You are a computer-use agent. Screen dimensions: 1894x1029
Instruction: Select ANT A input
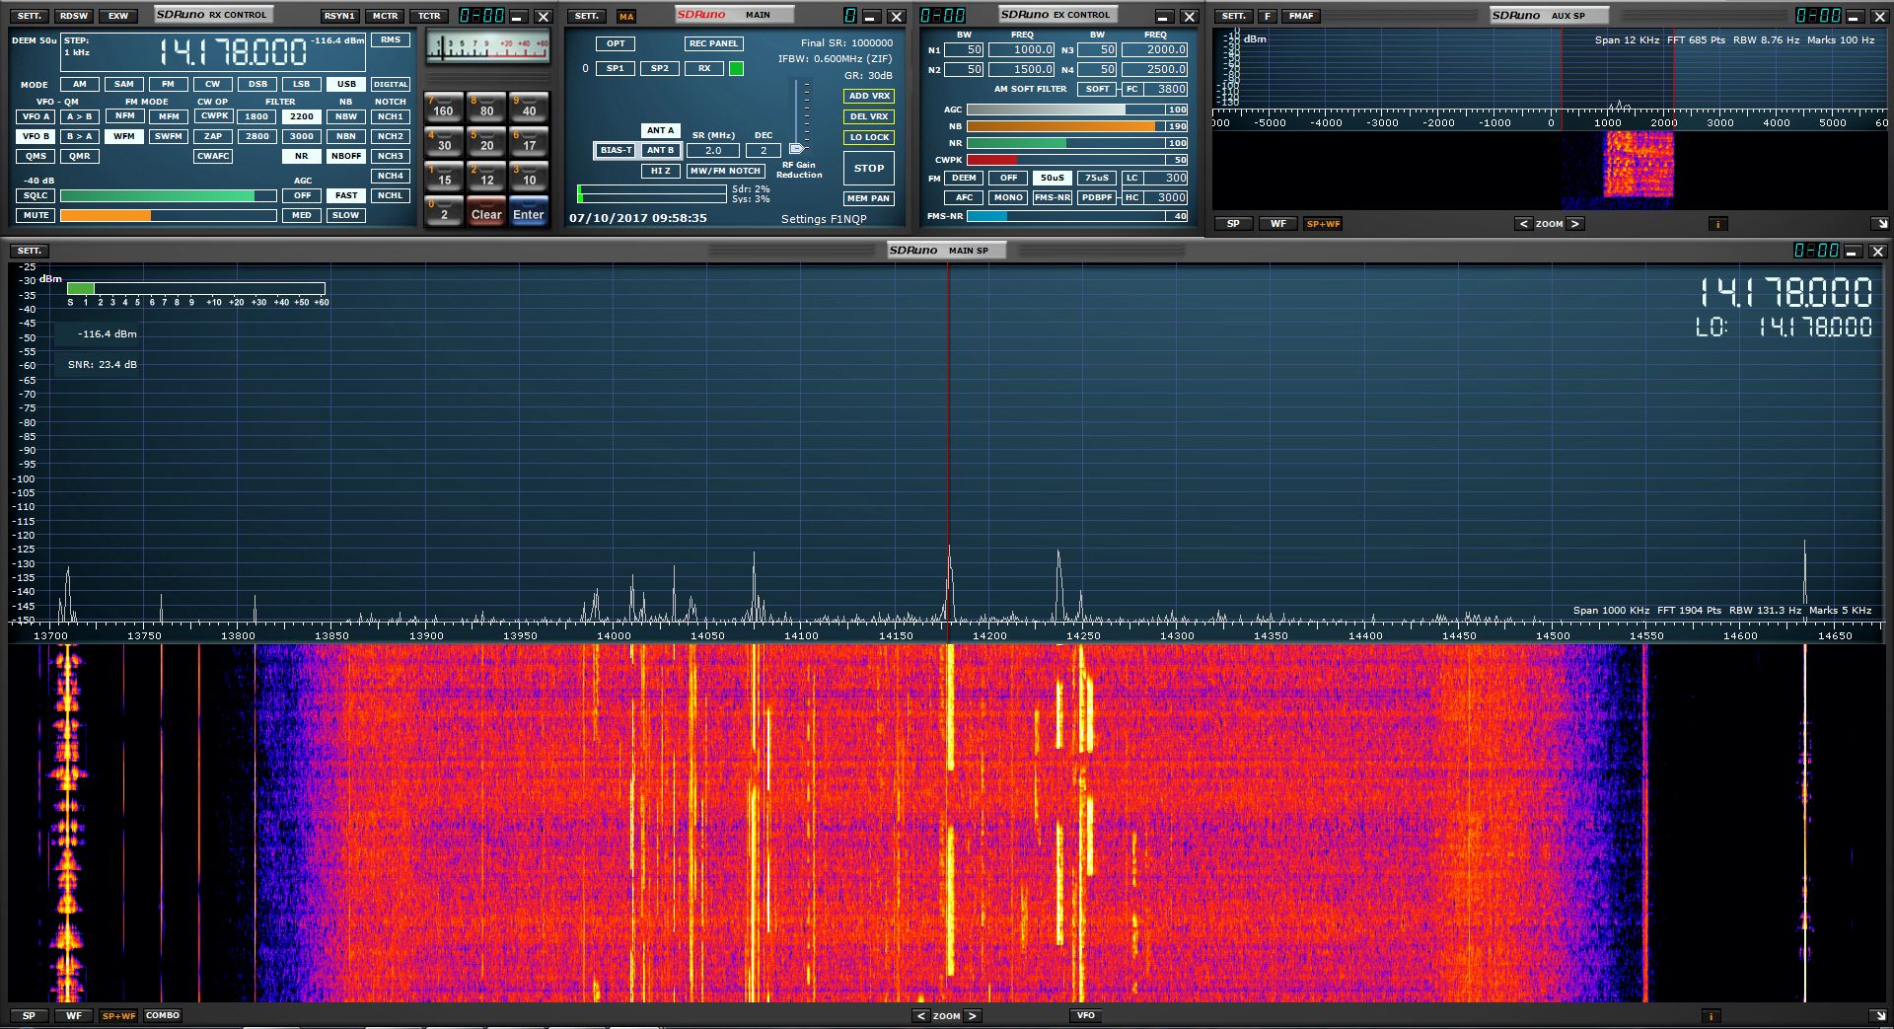coord(660,130)
